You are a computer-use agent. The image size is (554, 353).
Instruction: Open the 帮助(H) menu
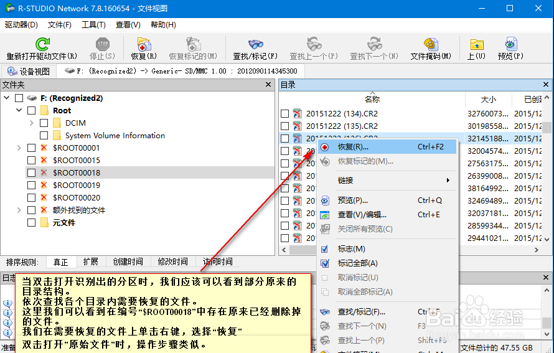click(x=163, y=25)
